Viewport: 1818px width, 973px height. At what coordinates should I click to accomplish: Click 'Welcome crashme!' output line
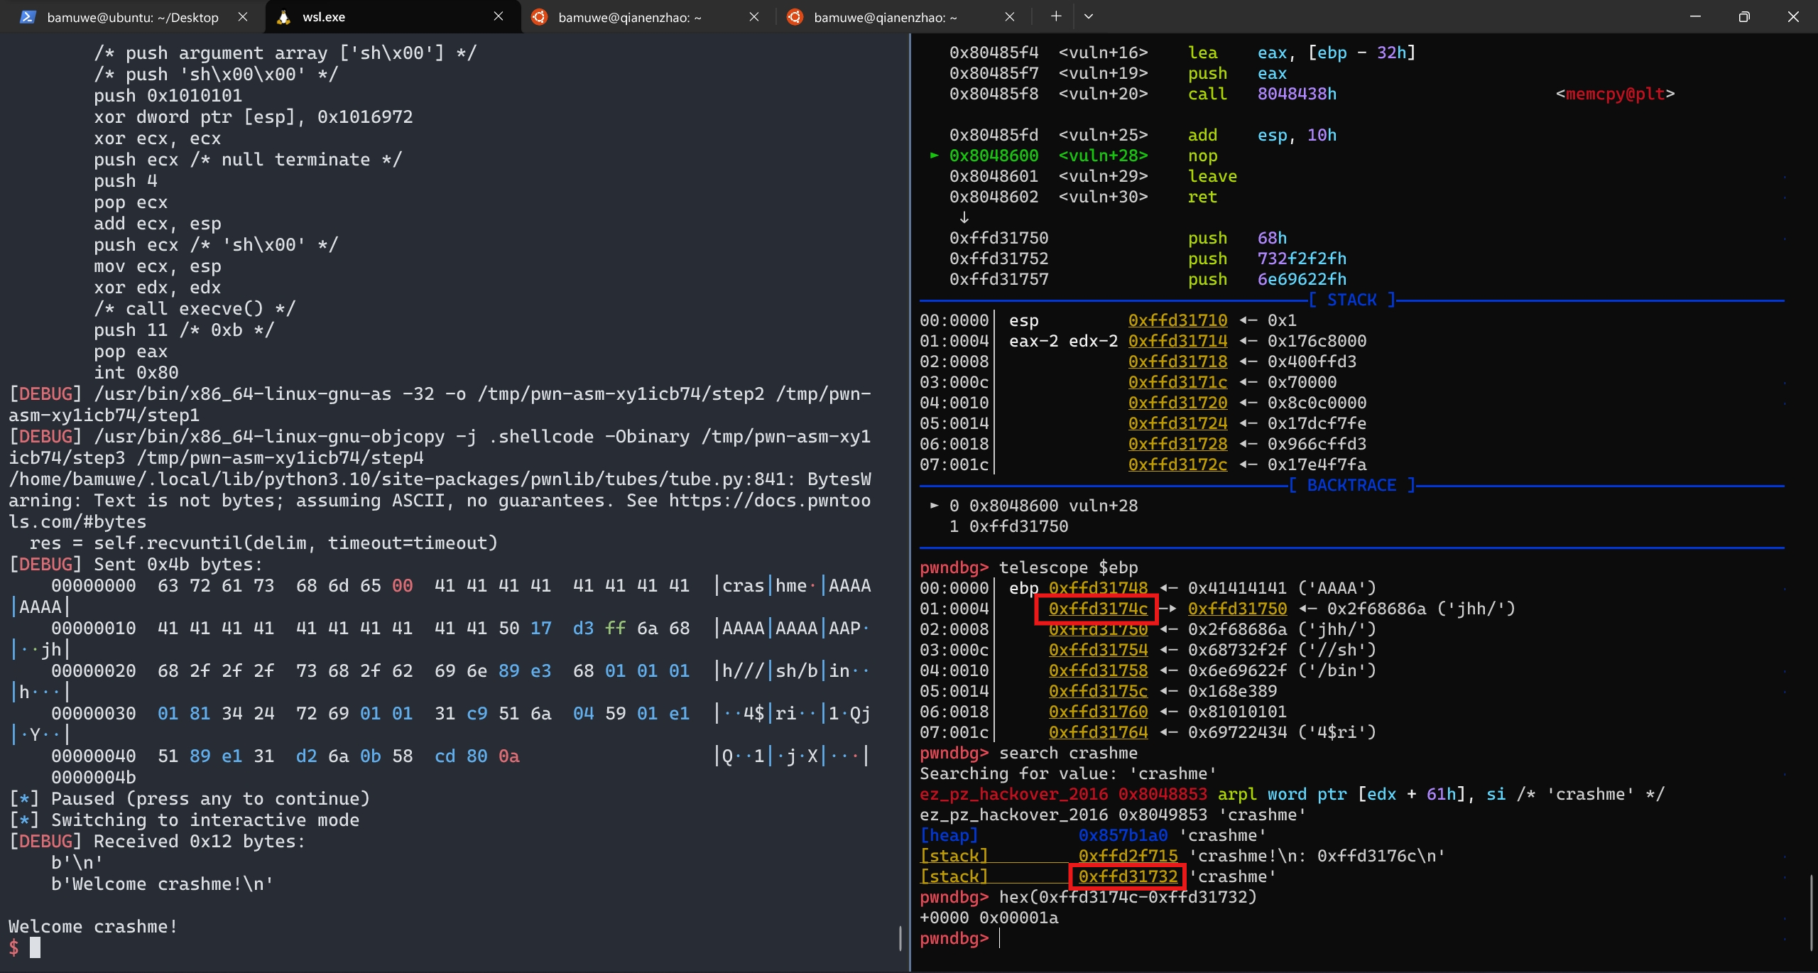coord(93,927)
